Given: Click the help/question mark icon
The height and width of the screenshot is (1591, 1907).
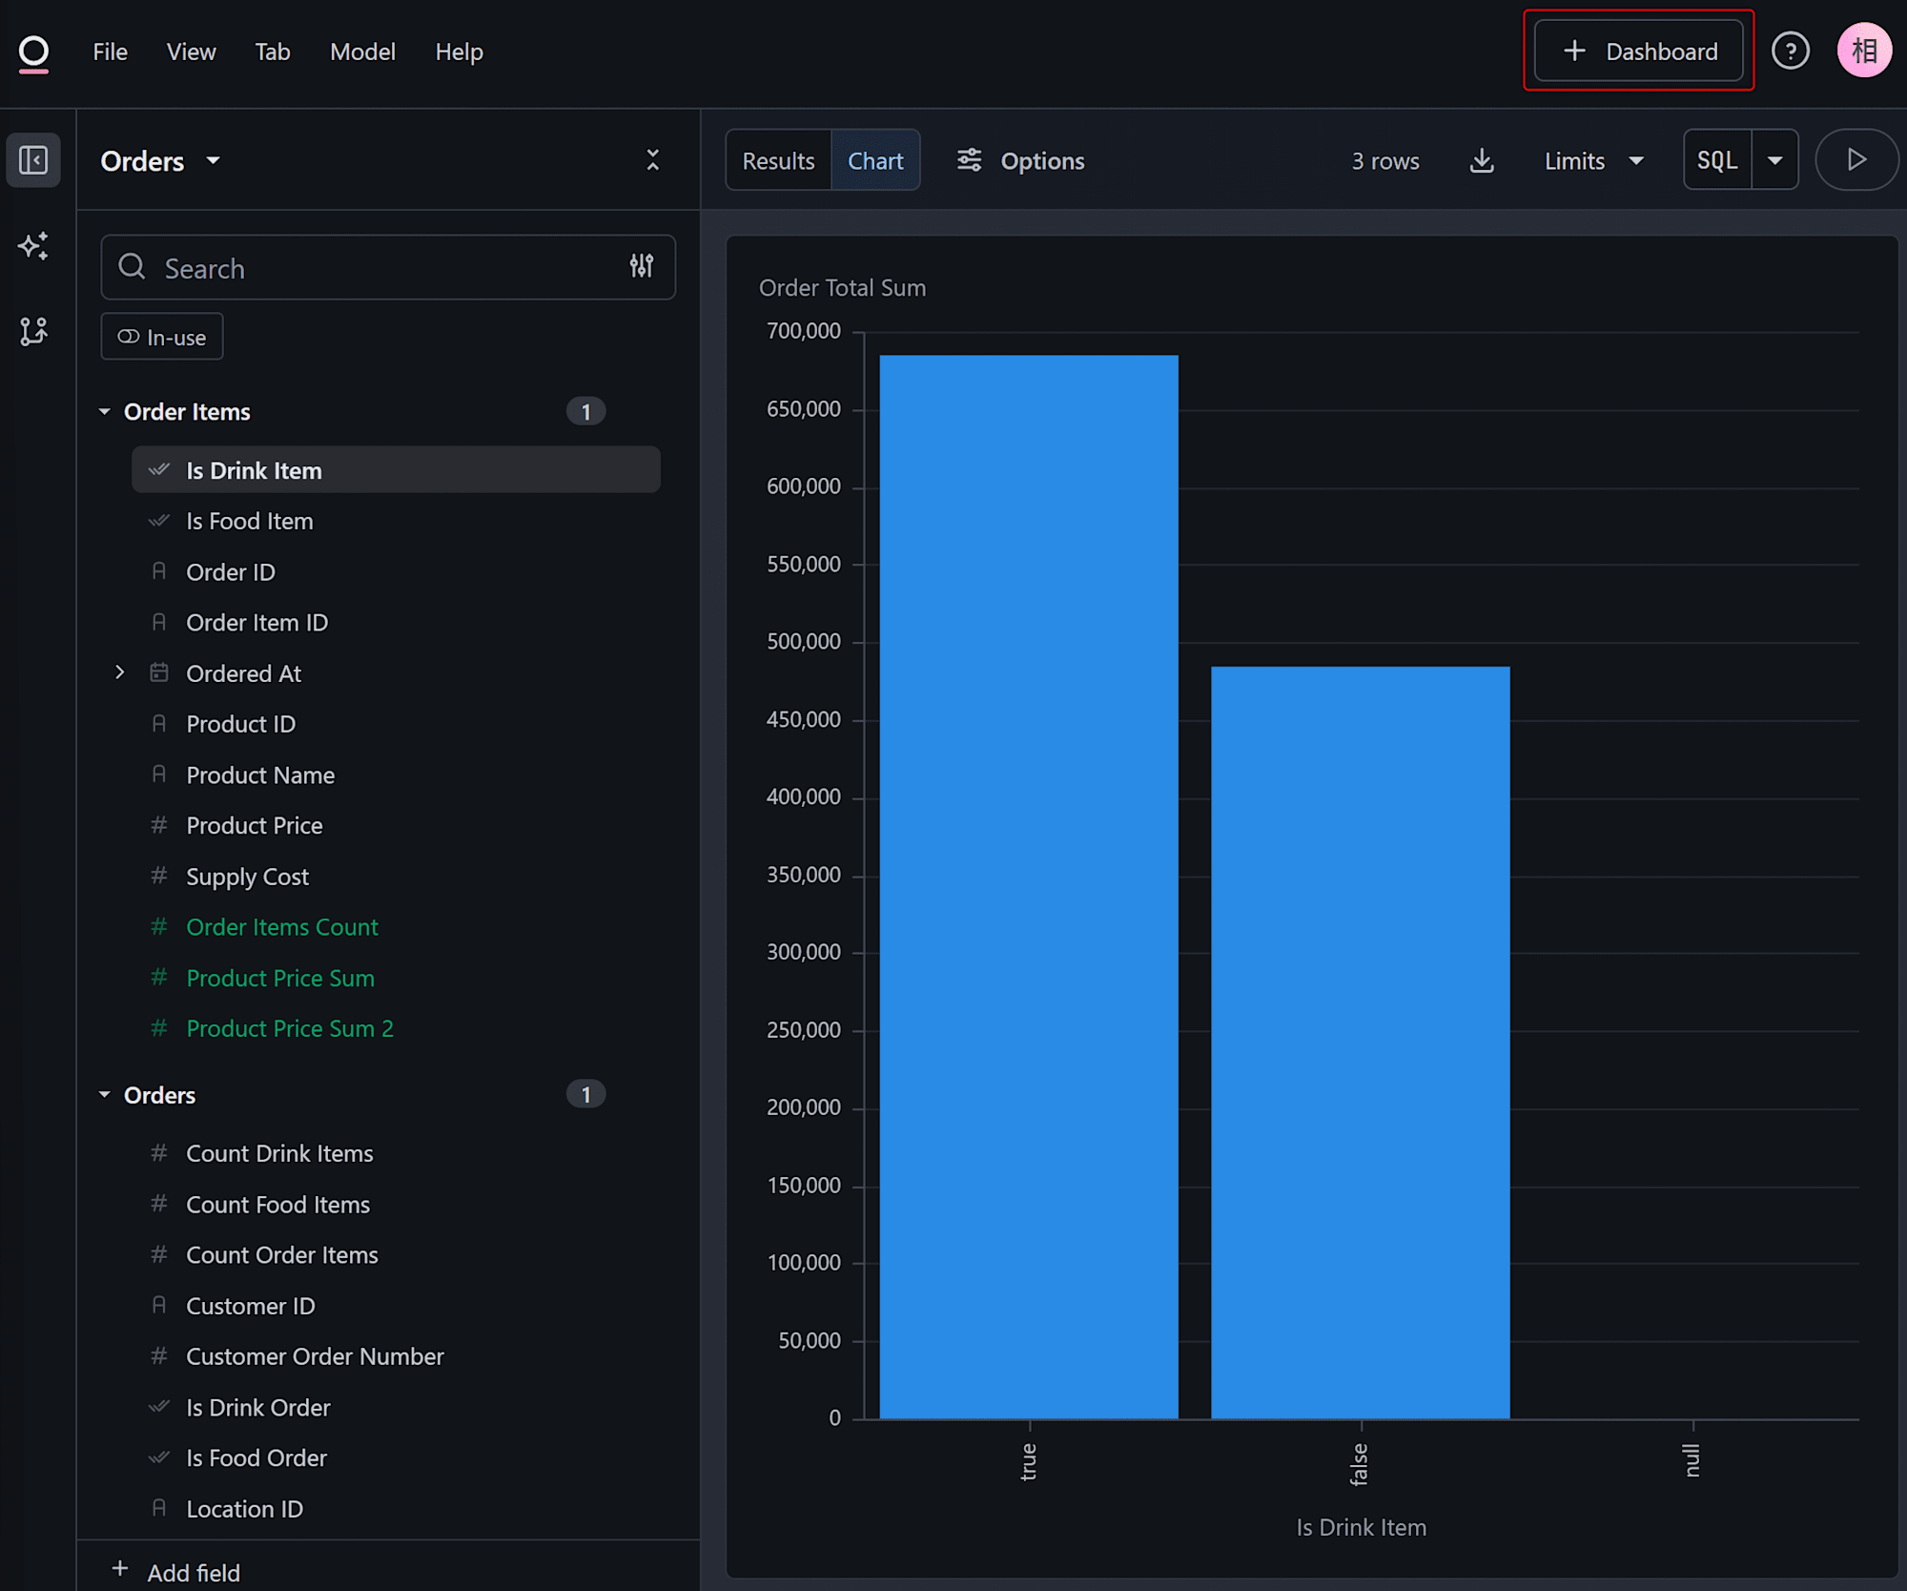Looking at the screenshot, I should [1792, 51].
